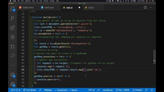Open errors and warnings count in status bar
The width and height of the screenshot is (164, 92).
click(16, 90)
